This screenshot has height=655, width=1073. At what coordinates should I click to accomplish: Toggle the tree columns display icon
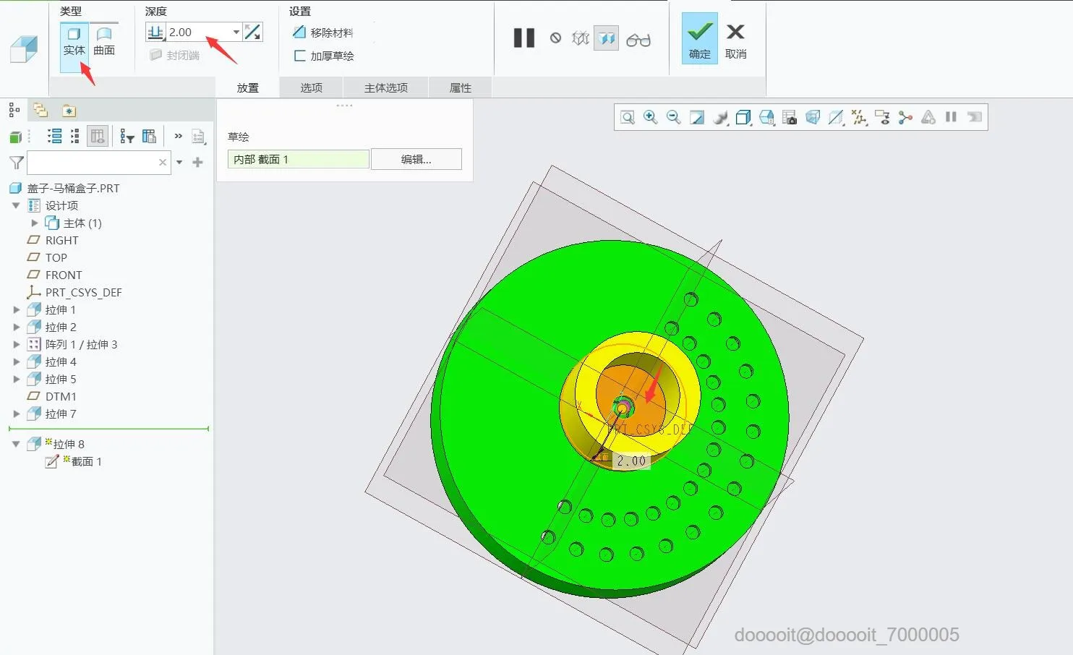coord(98,136)
